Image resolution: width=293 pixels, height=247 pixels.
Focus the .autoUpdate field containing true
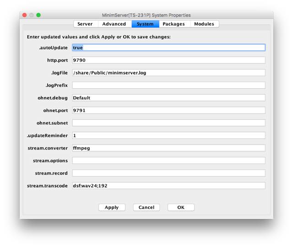[169, 48]
